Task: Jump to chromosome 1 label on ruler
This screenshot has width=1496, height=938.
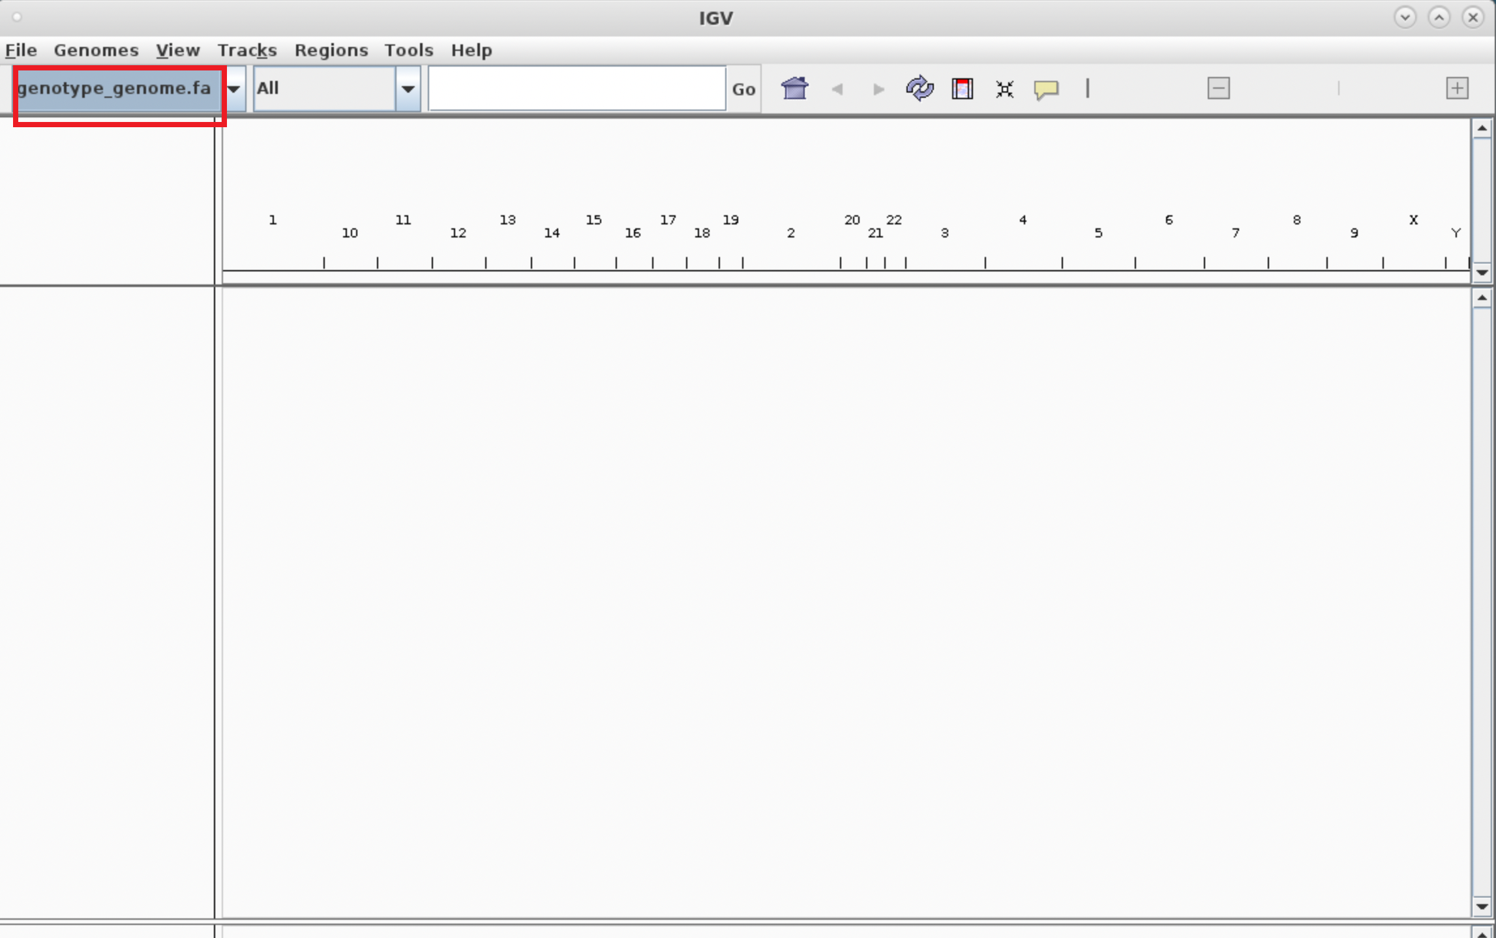Action: point(273,220)
